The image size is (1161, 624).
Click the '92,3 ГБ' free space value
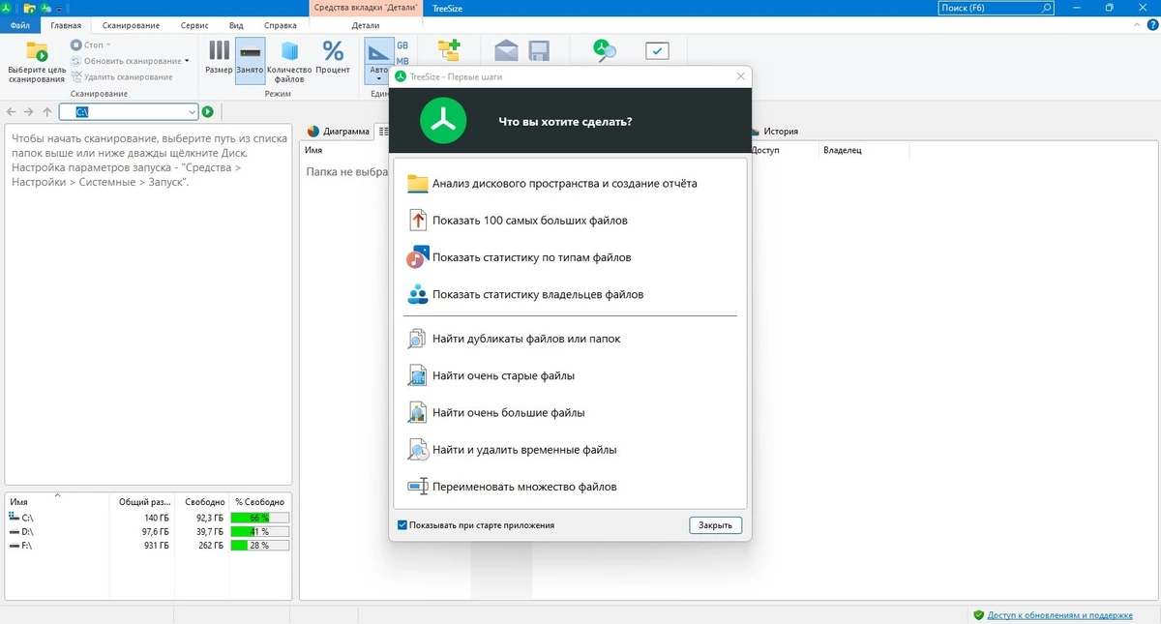tap(210, 518)
